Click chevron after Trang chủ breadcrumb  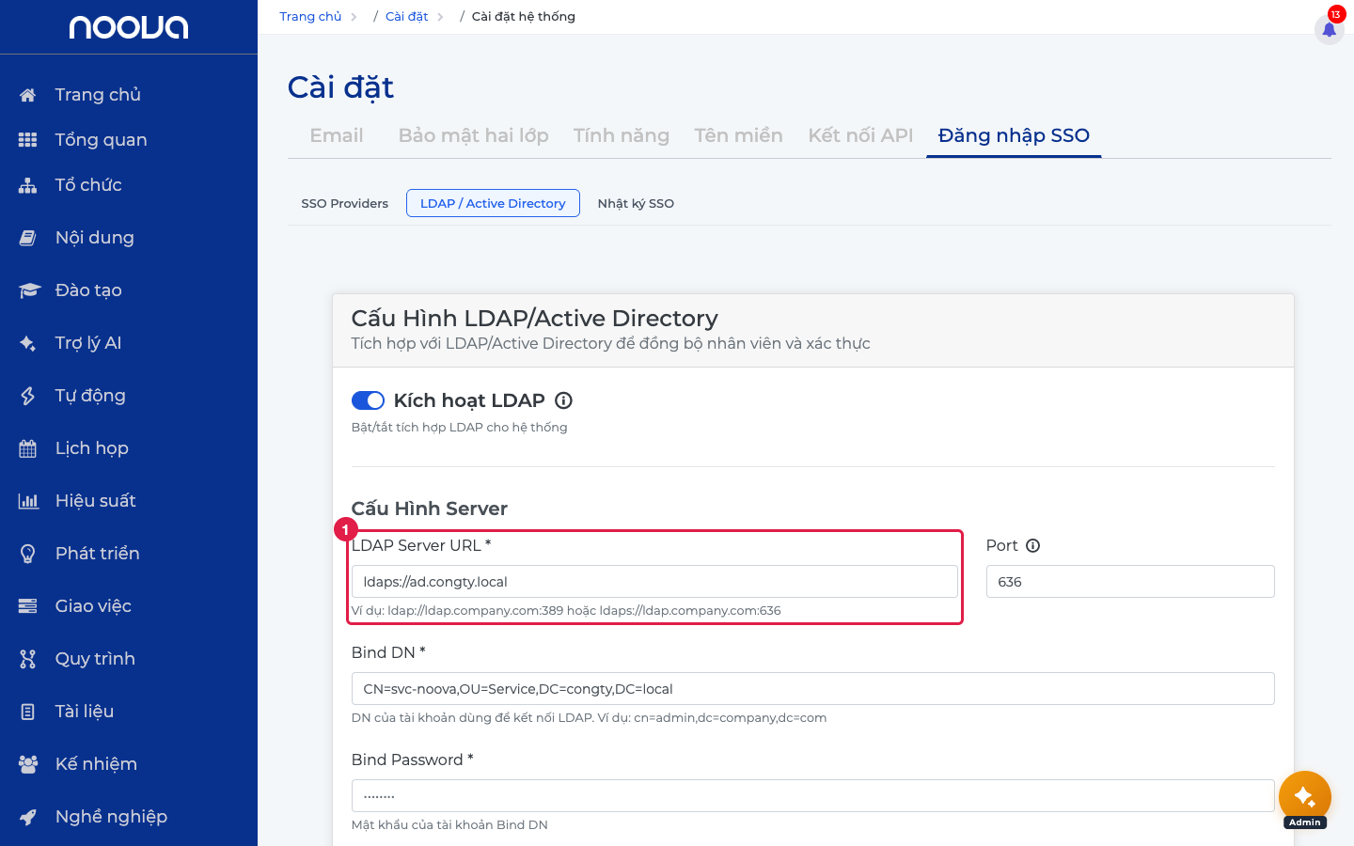354,17
